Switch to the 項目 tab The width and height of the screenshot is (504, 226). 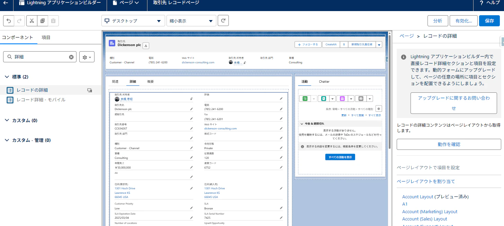point(46,37)
